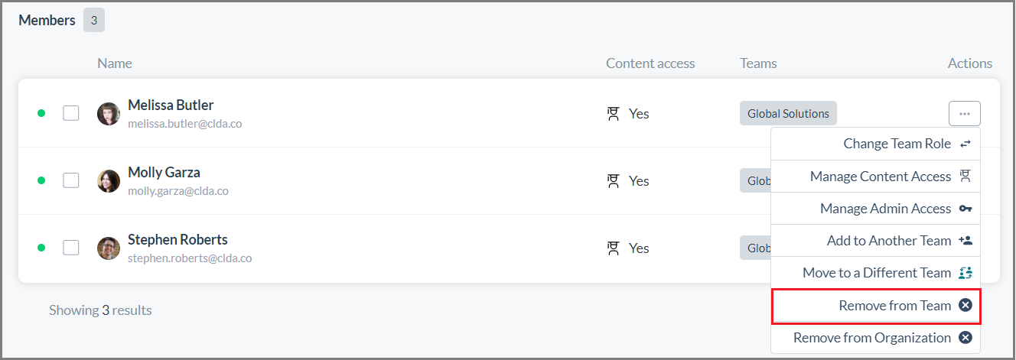1016x360 pixels.
Task: Click the add-person icon beside Add to Another Team
Action: coord(966,241)
